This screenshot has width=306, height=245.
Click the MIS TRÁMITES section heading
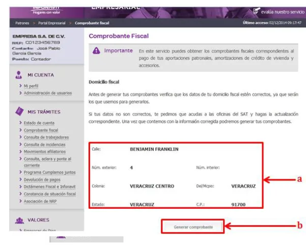tap(44, 112)
